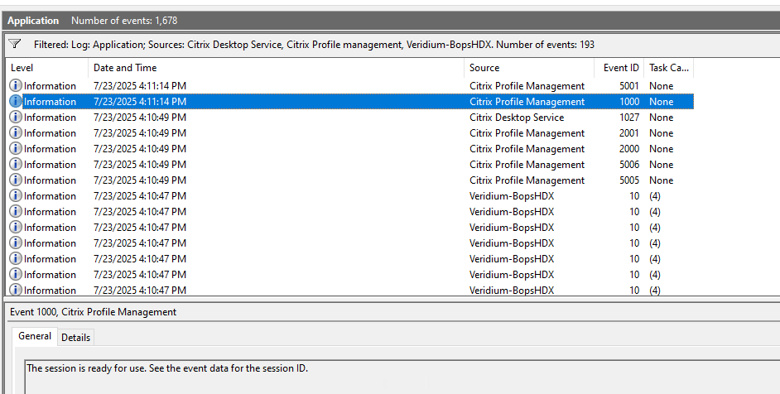Click the Information icon for event 5001

(x=16, y=86)
